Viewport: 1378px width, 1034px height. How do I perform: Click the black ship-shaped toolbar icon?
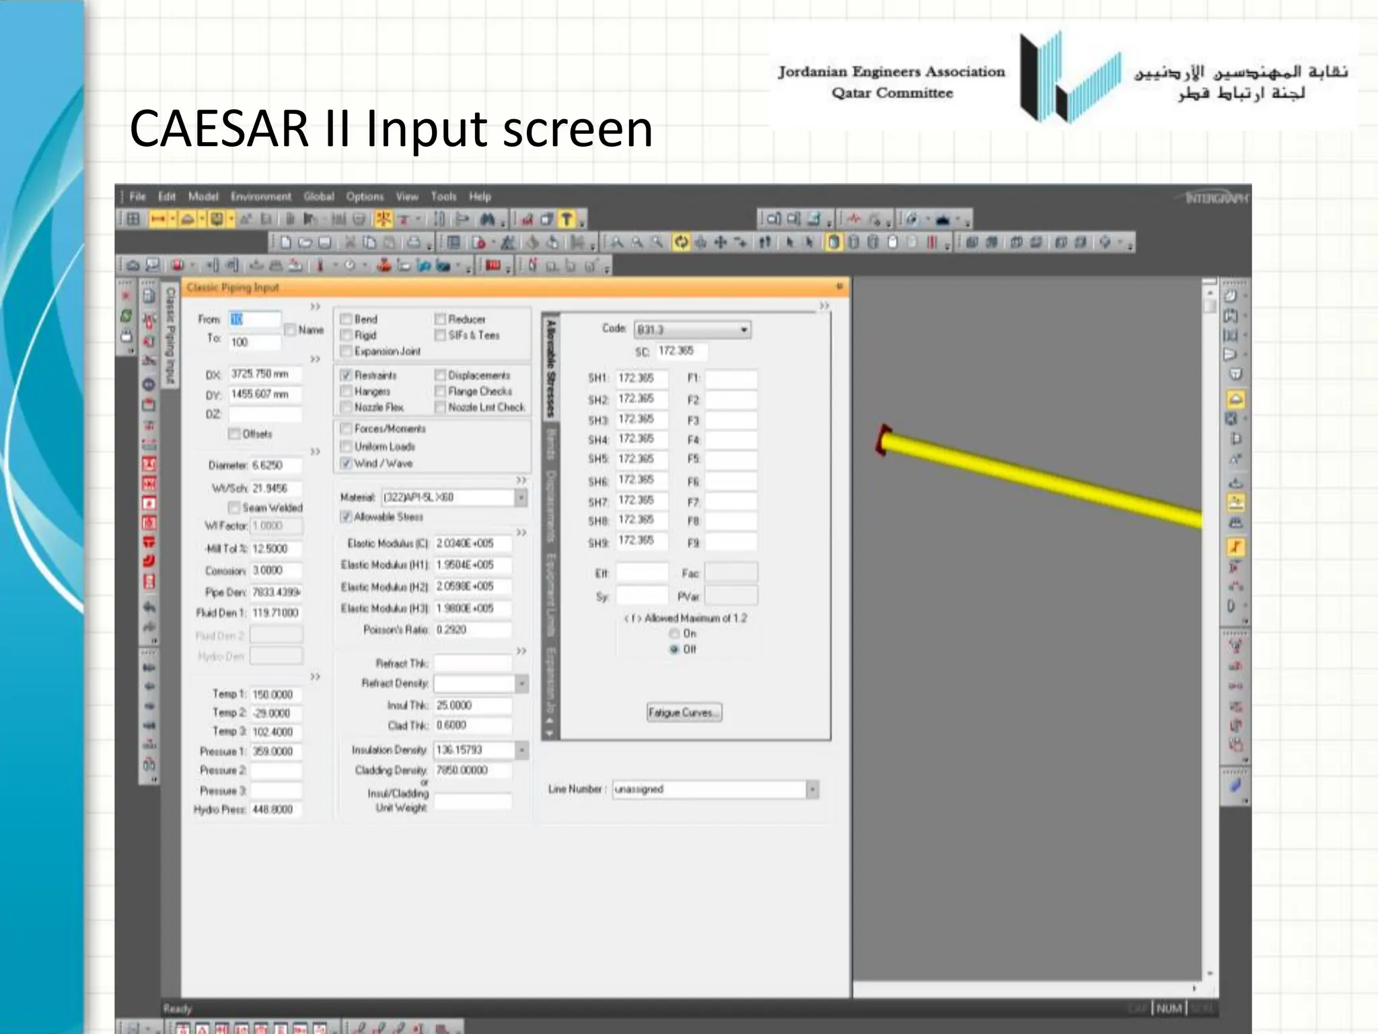coord(943,219)
